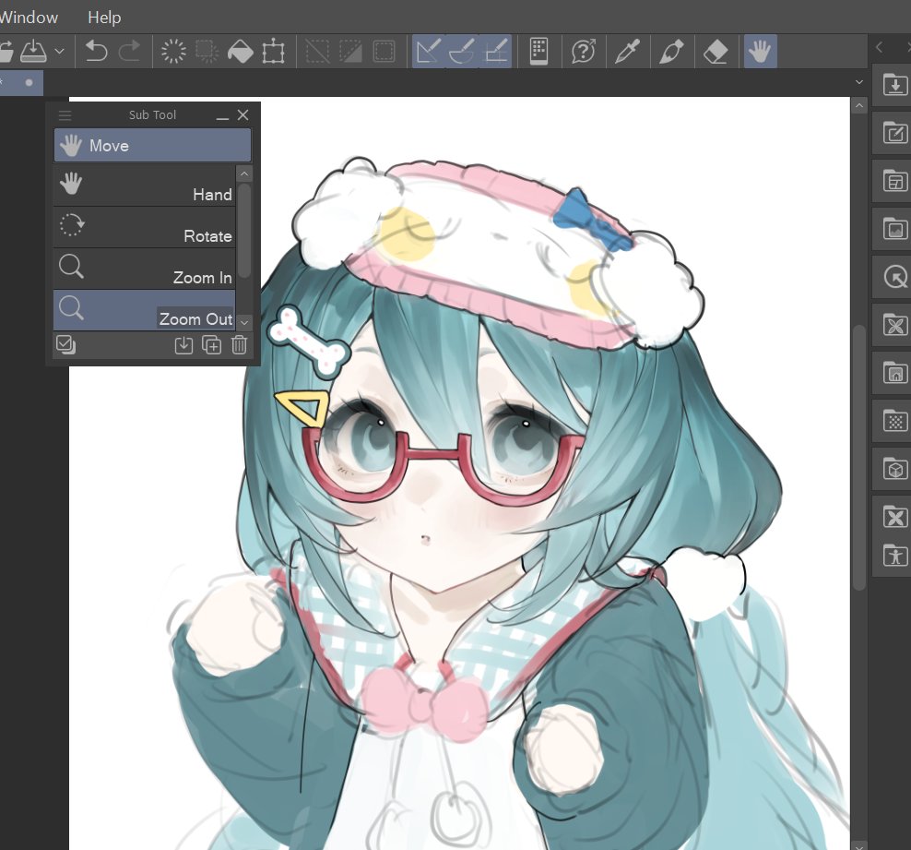The width and height of the screenshot is (911, 850).
Task: Click canvas vertical scroll up arrow
Action: [x=859, y=106]
